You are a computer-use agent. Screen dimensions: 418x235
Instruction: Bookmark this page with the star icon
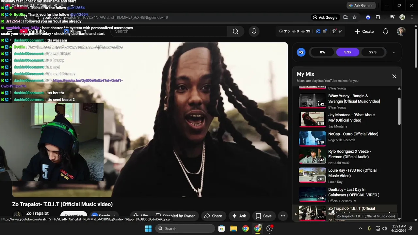[354, 17]
